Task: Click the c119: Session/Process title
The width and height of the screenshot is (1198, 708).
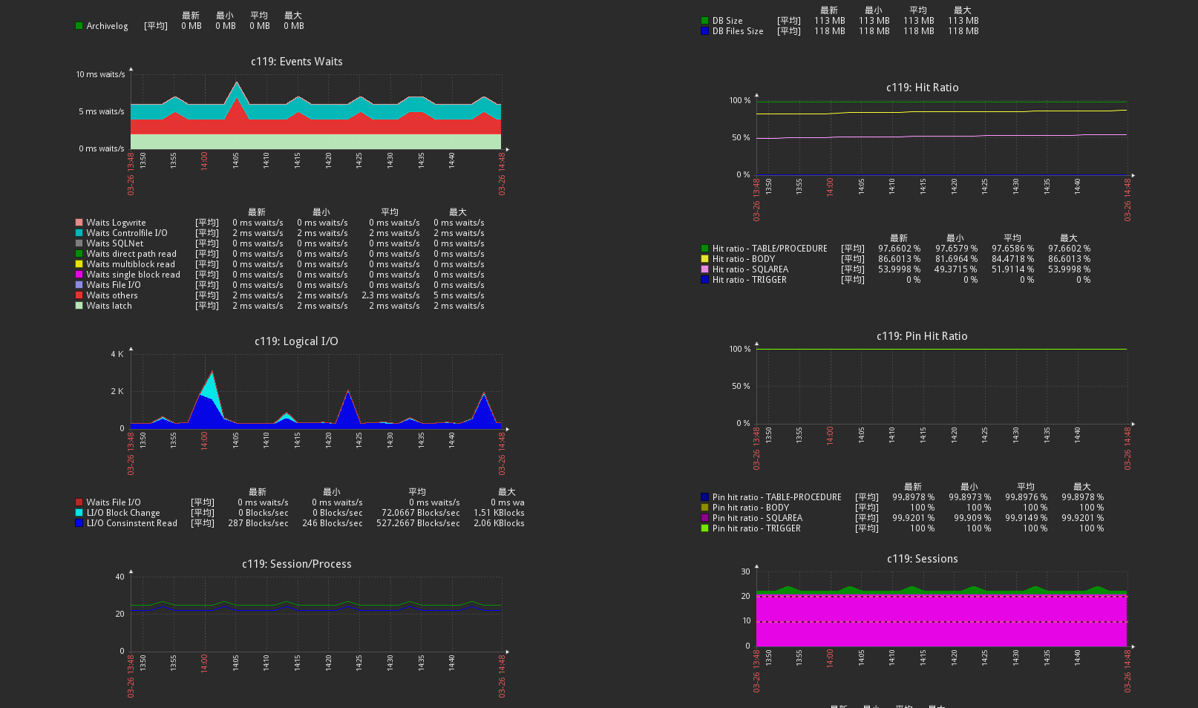Action: (x=296, y=564)
